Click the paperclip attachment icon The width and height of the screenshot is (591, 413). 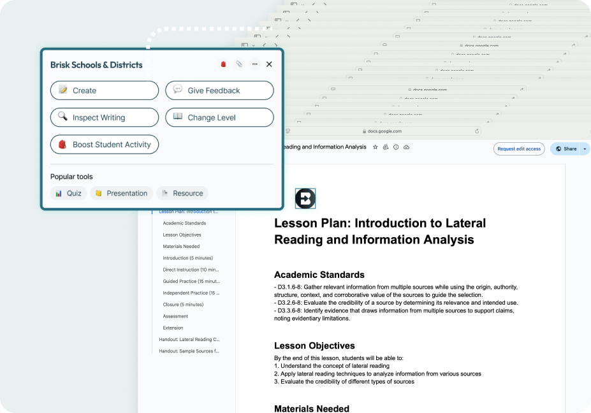(239, 64)
